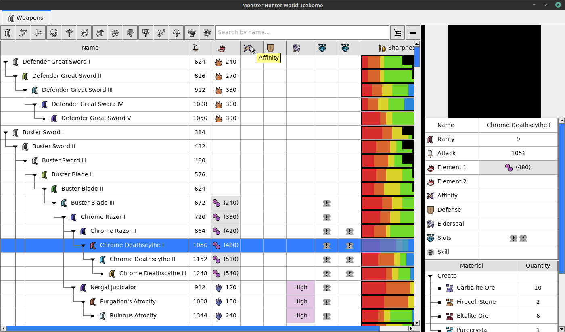This screenshot has height=332, width=565.
Task: Select Chrome Razor II row
Action: coord(207,231)
